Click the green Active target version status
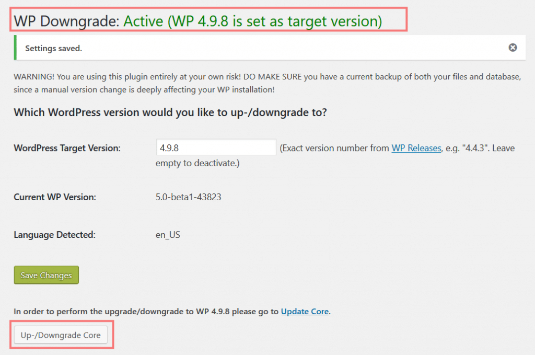Image resolution: width=535 pixels, height=355 pixels. pos(252,21)
